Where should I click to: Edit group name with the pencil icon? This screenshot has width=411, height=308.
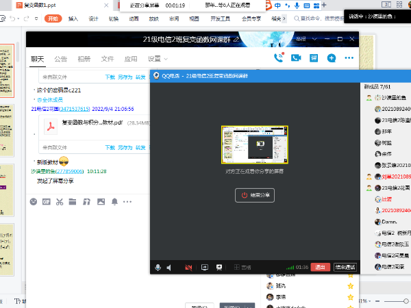(x=236, y=39)
